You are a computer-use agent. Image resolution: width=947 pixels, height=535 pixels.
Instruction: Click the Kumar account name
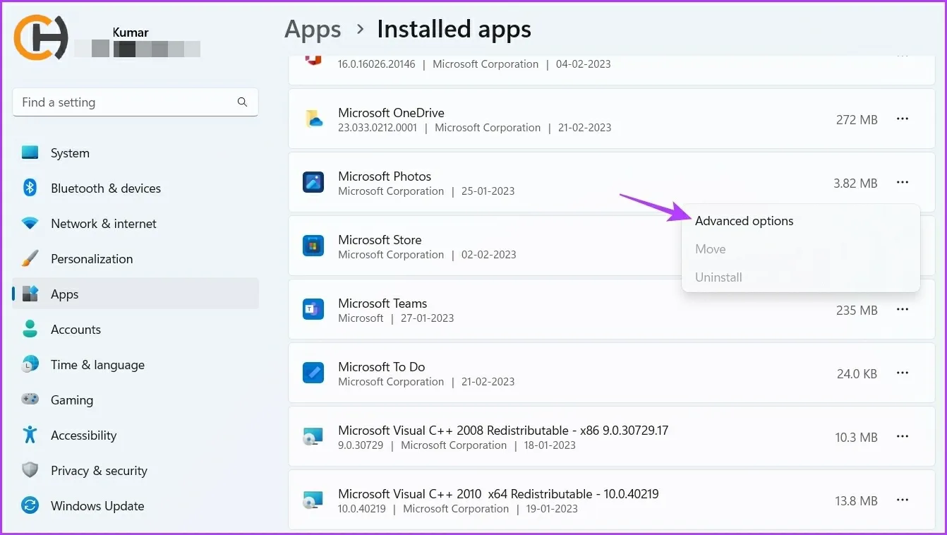tap(131, 32)
